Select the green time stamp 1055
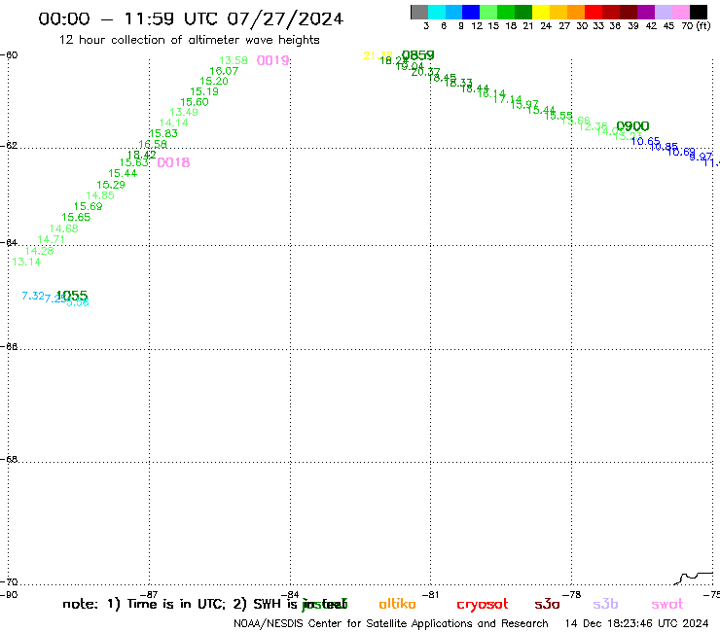The image size is (720, 632). [72, 296]
